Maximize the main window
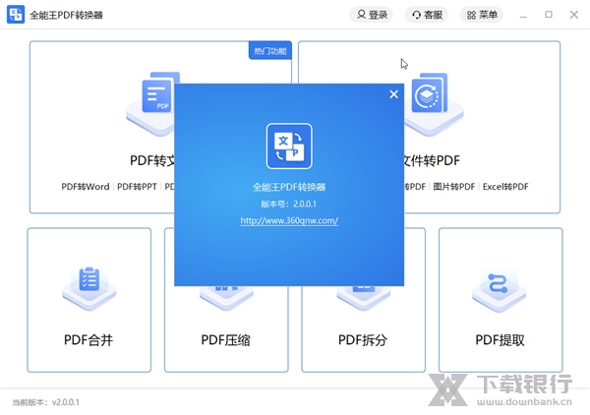Viewport: 590px width, 415px height. [549, 15]
